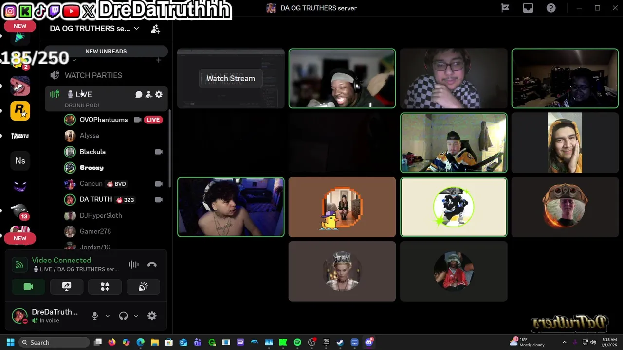This screenshot has width=623, height=350.
Task: Open headphone output device options arrow
Action: tap(136, 316)
